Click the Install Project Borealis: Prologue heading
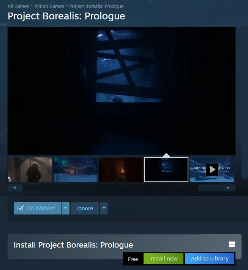Screen dimensions: 248x270 (73, 245)
